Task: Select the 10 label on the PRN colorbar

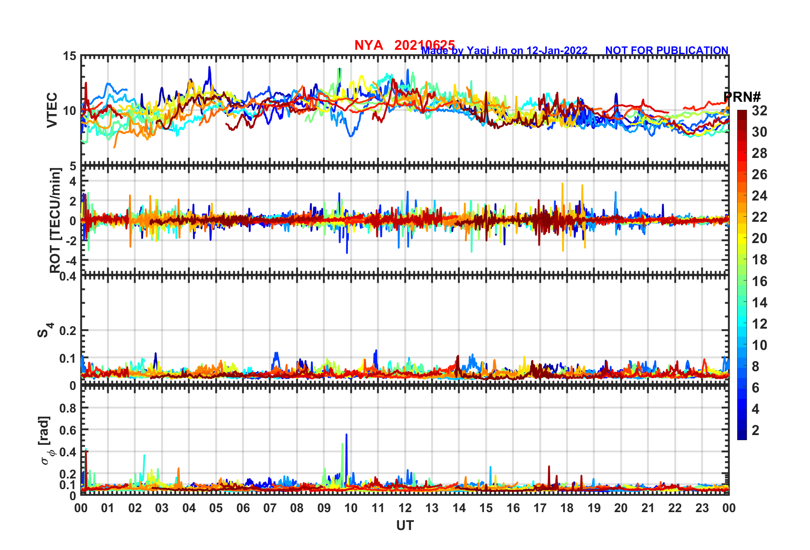Action: [x=759, y=345]
